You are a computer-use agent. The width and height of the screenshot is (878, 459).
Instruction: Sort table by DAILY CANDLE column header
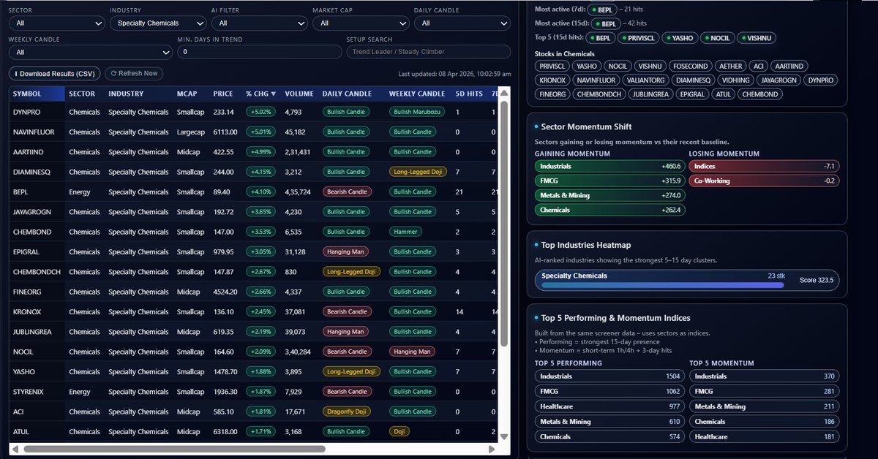coord(347,94)
